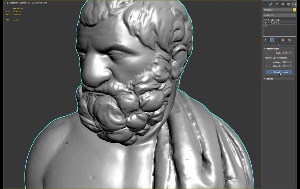Click the Iterations value spinner field
This screenshot has height=189, width=300.
286,62
